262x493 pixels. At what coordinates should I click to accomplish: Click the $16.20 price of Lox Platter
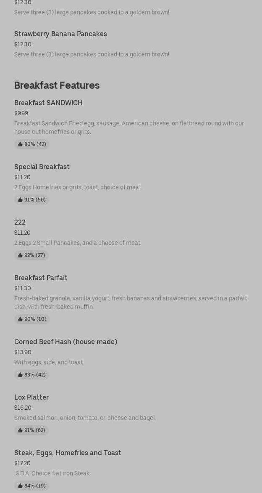23,408
